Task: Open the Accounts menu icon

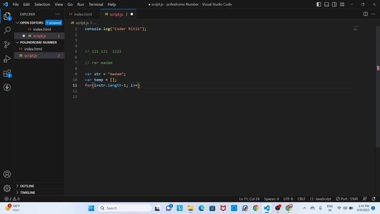Action: pos(7,174)
